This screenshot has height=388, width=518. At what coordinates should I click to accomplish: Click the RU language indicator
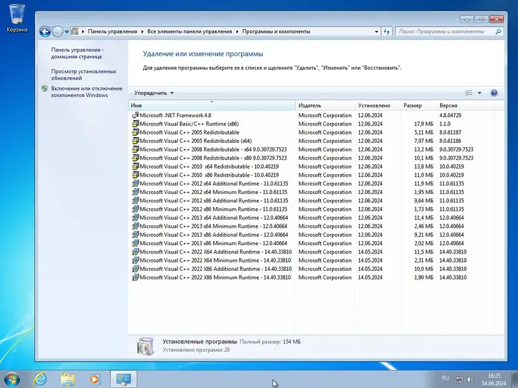coord(445,378)
